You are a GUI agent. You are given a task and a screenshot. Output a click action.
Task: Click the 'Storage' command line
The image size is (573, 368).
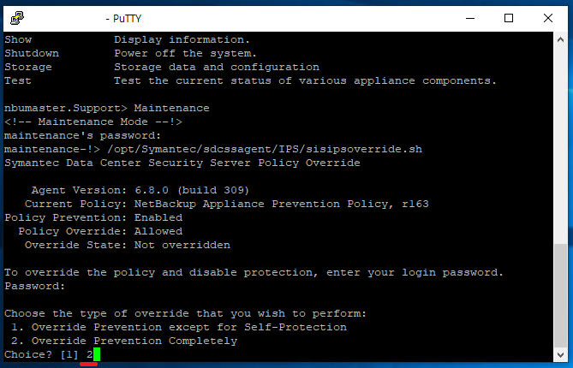coord(162,67)
